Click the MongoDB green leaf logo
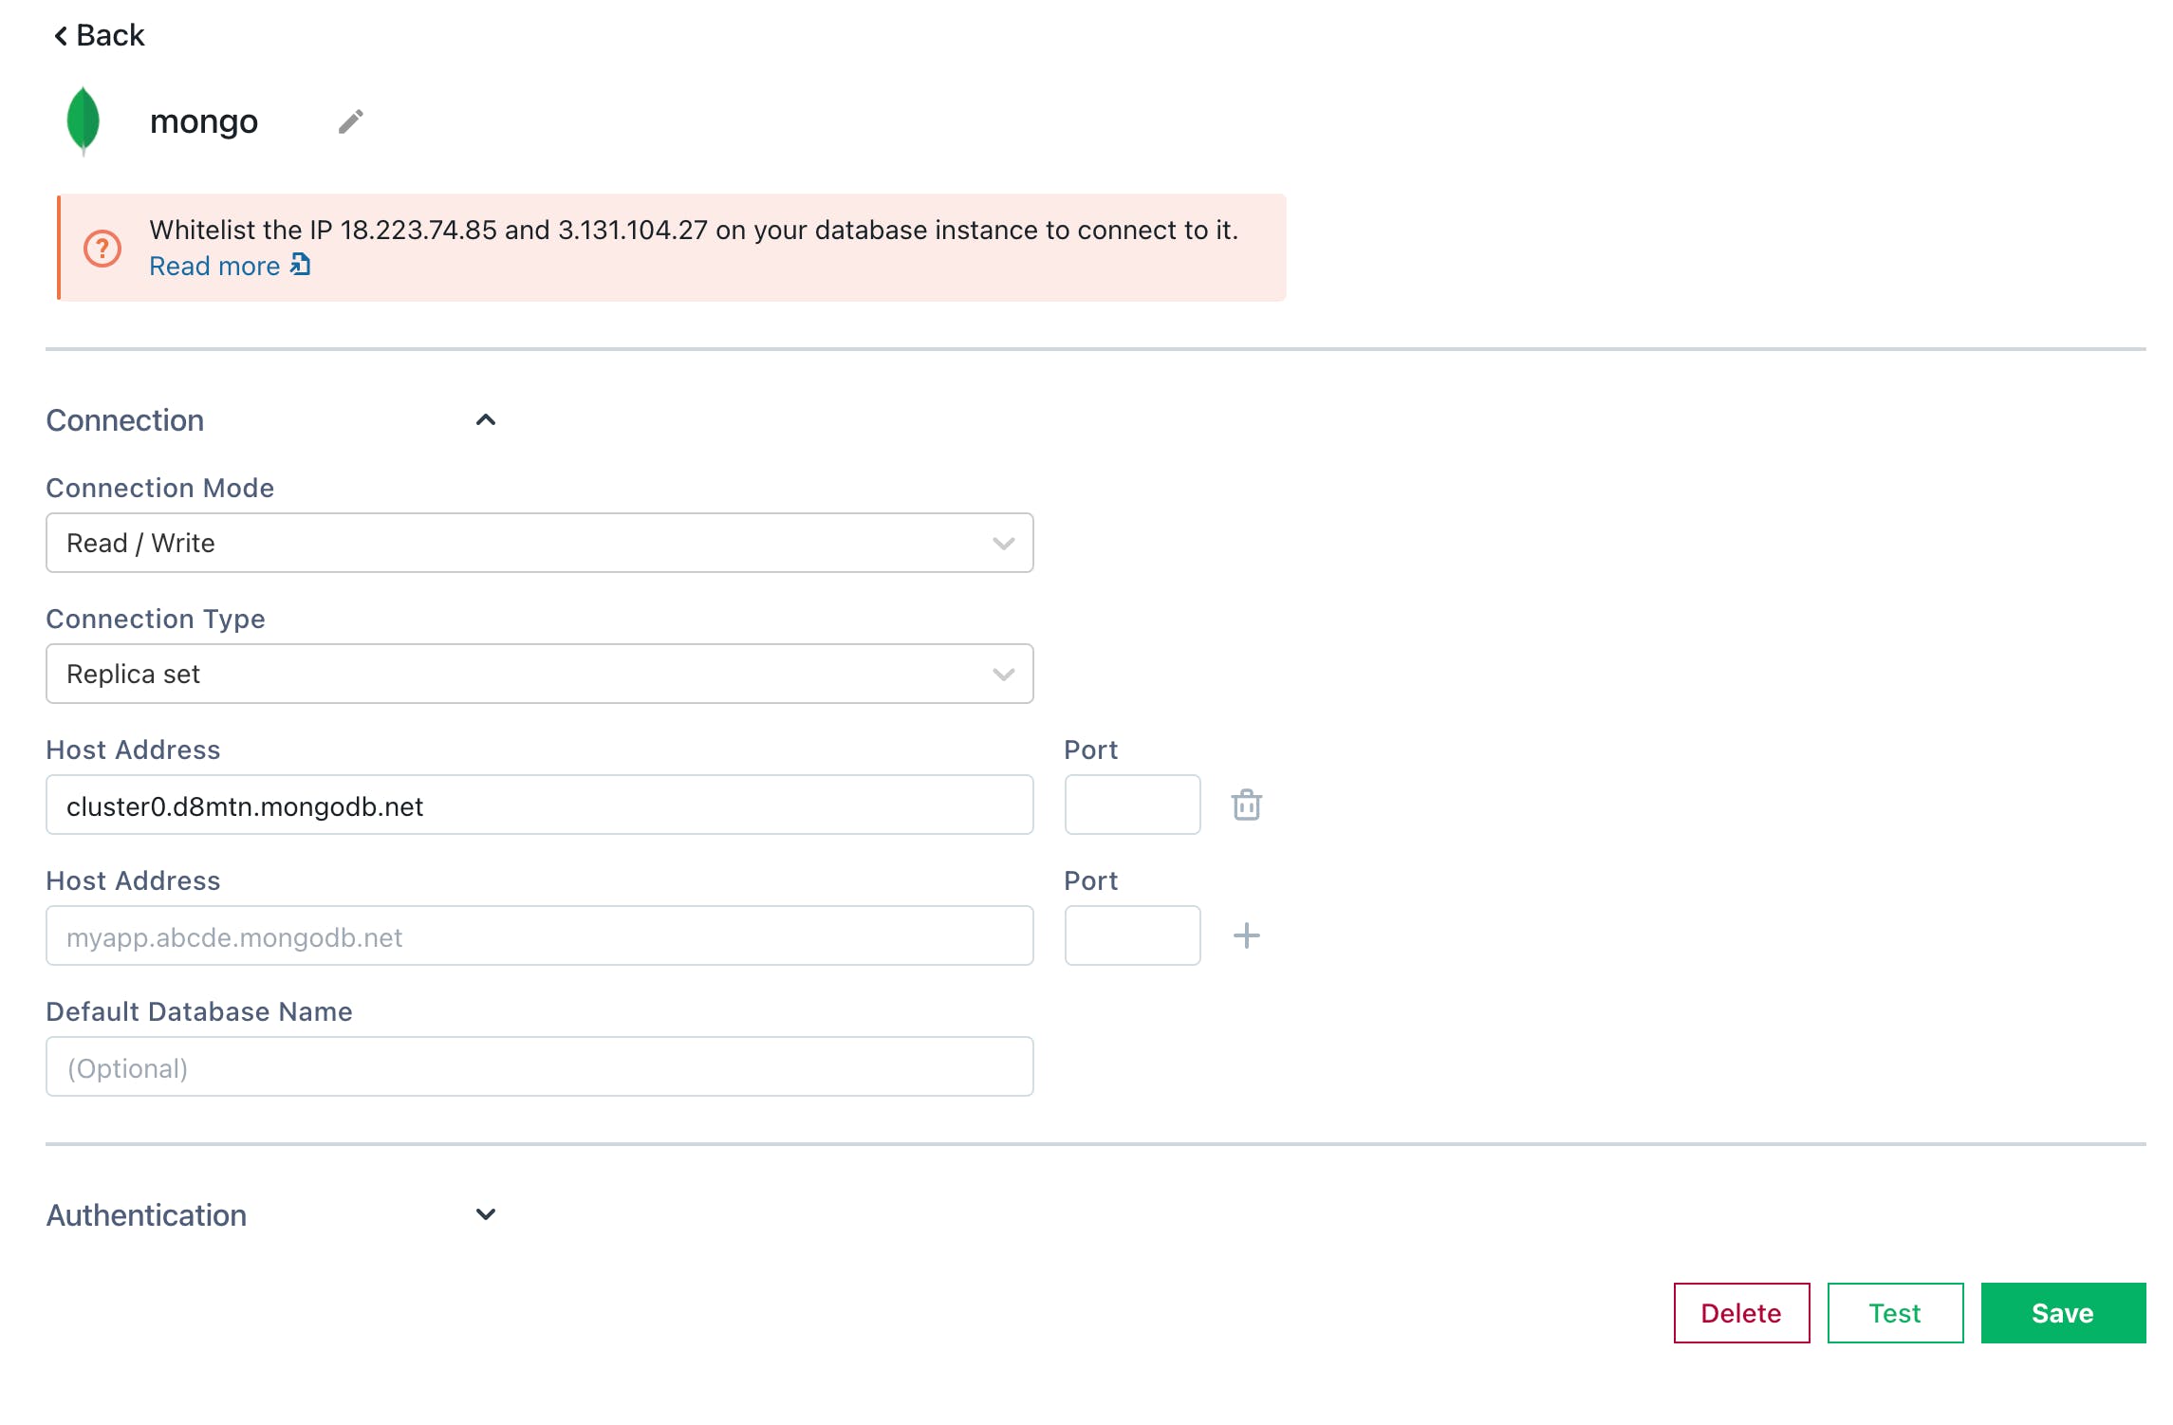Viewport: 2173px width, 1425px height. click(84, 120)
